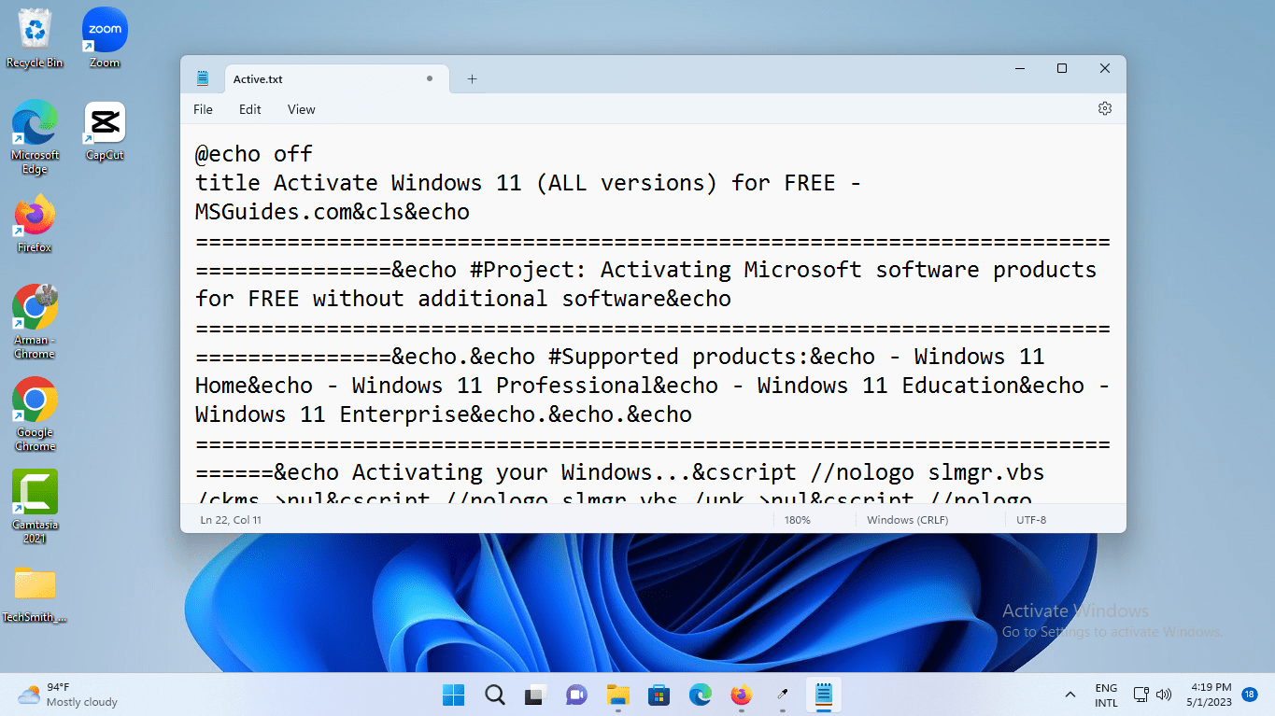
Task: Click the volume speaker tray icon
Action: click(x=1164, y=695)
